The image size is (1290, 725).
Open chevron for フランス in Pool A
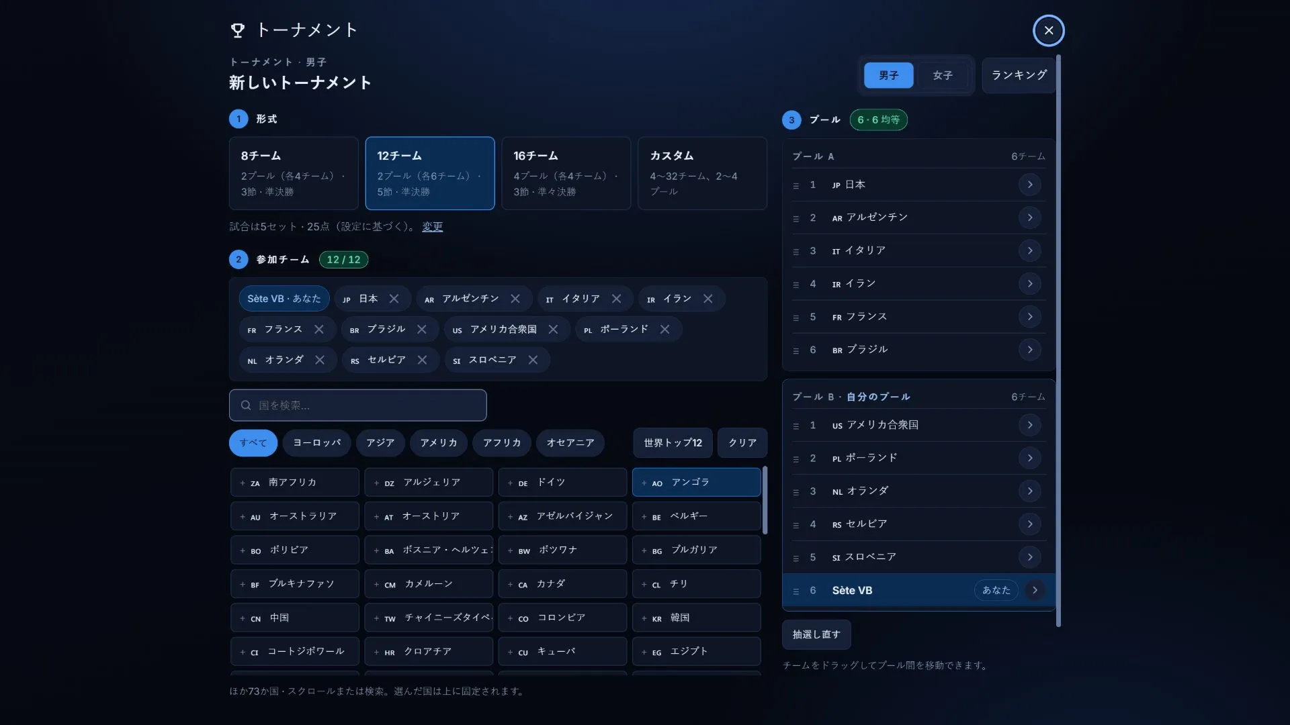pos(1030,316)
